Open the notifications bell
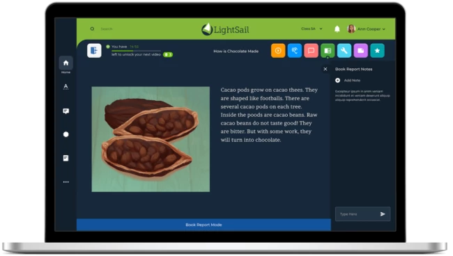The height and width of the screenshot is (256, 453). 337,29
